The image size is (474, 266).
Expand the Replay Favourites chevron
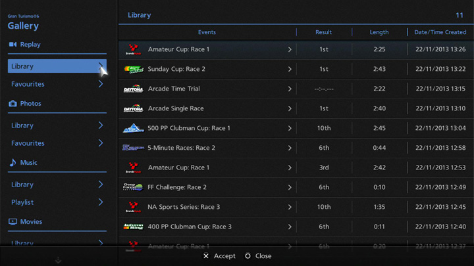pos(101,84)
